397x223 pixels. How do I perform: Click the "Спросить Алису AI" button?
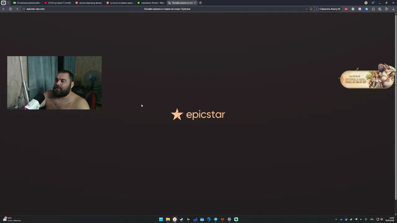click(x=328, y=9)
